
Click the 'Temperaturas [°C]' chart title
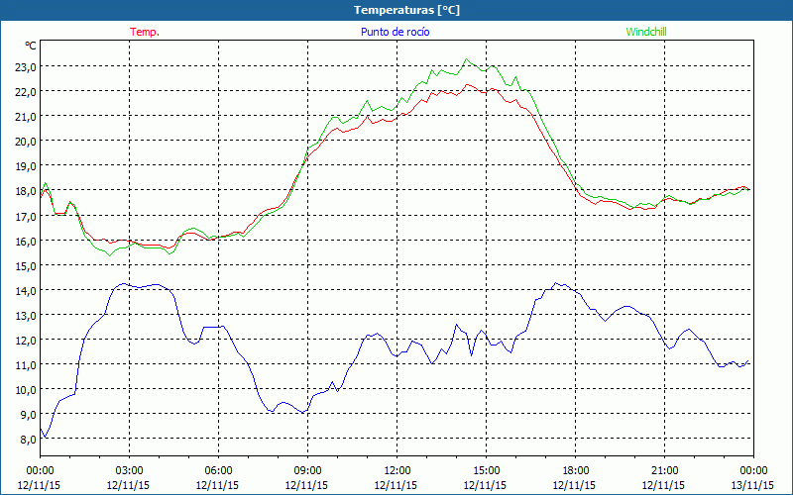406,10
